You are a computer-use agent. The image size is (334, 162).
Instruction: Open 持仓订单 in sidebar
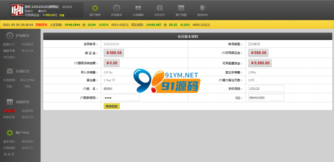click(27, 51)
